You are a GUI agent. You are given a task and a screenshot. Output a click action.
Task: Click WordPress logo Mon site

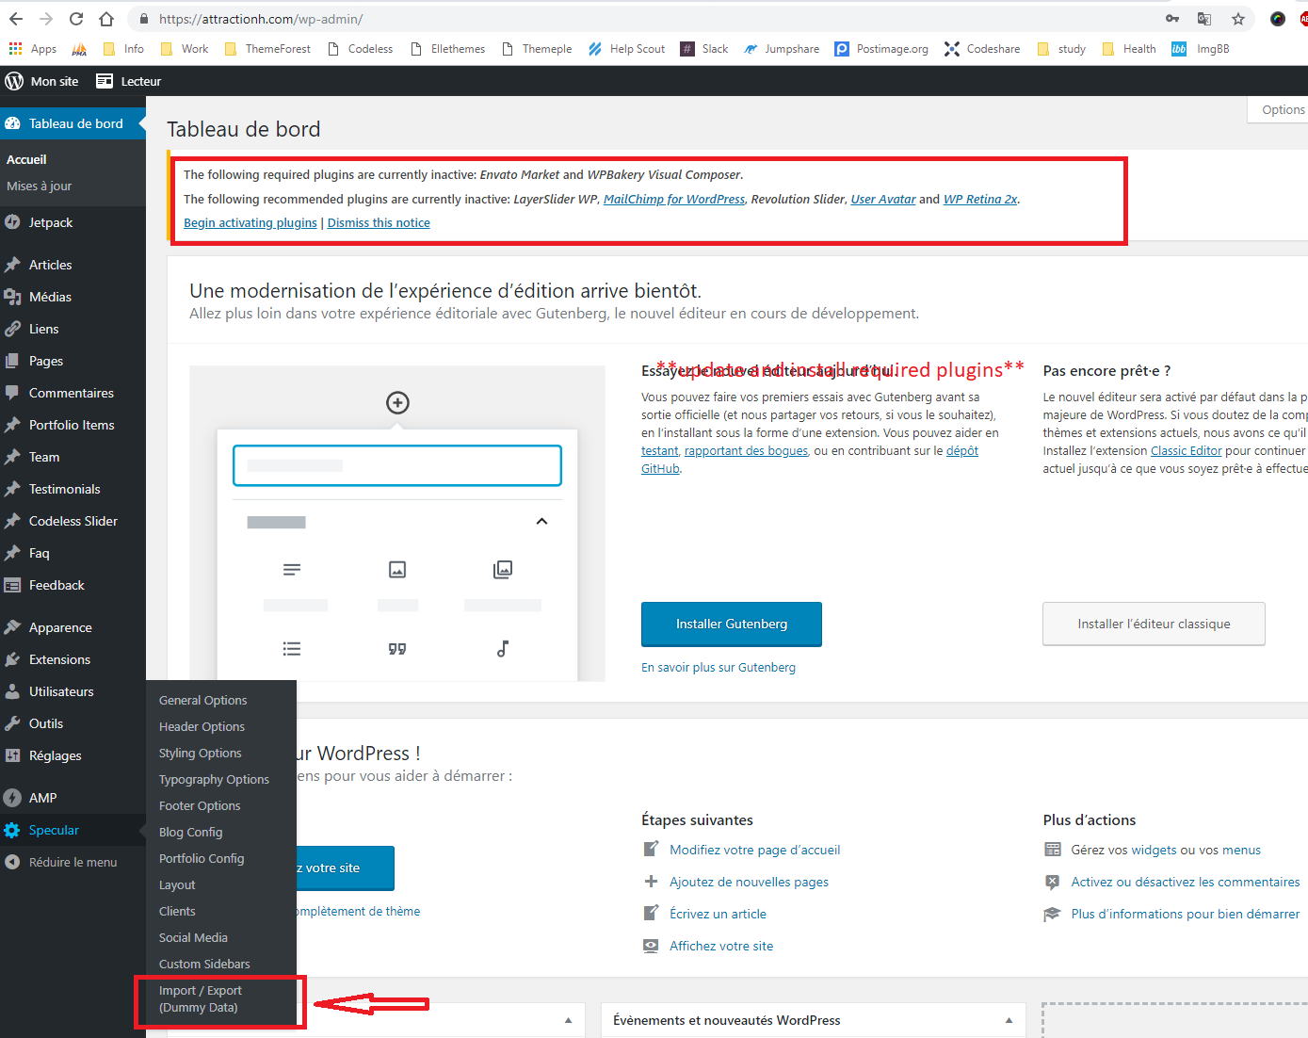[41, 81]
